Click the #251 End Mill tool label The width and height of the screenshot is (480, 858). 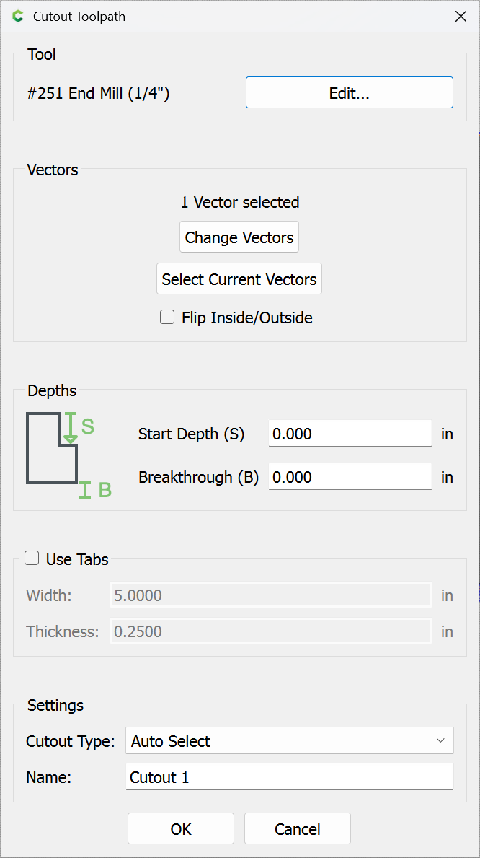click(98, 94)
